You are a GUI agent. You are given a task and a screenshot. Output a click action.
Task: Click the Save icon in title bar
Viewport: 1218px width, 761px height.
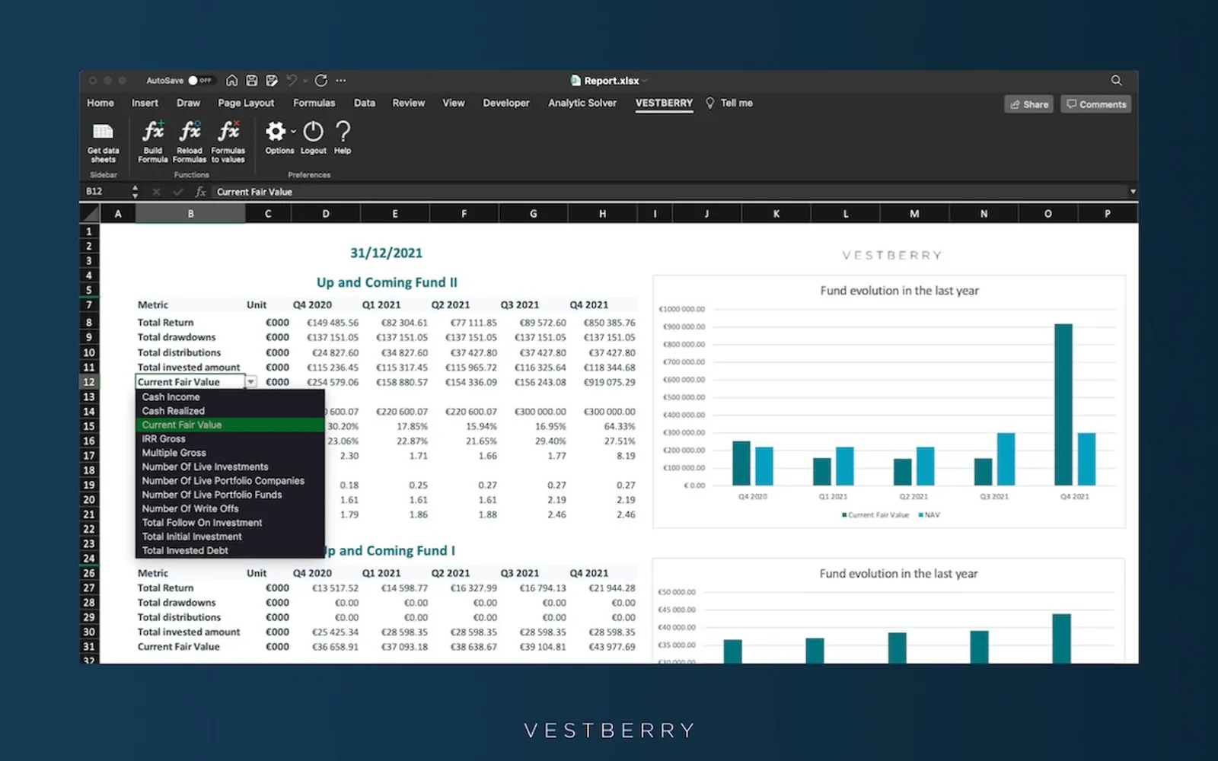252,81
